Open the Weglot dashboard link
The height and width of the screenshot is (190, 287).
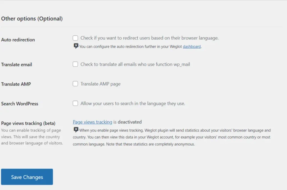coord(192,47)
